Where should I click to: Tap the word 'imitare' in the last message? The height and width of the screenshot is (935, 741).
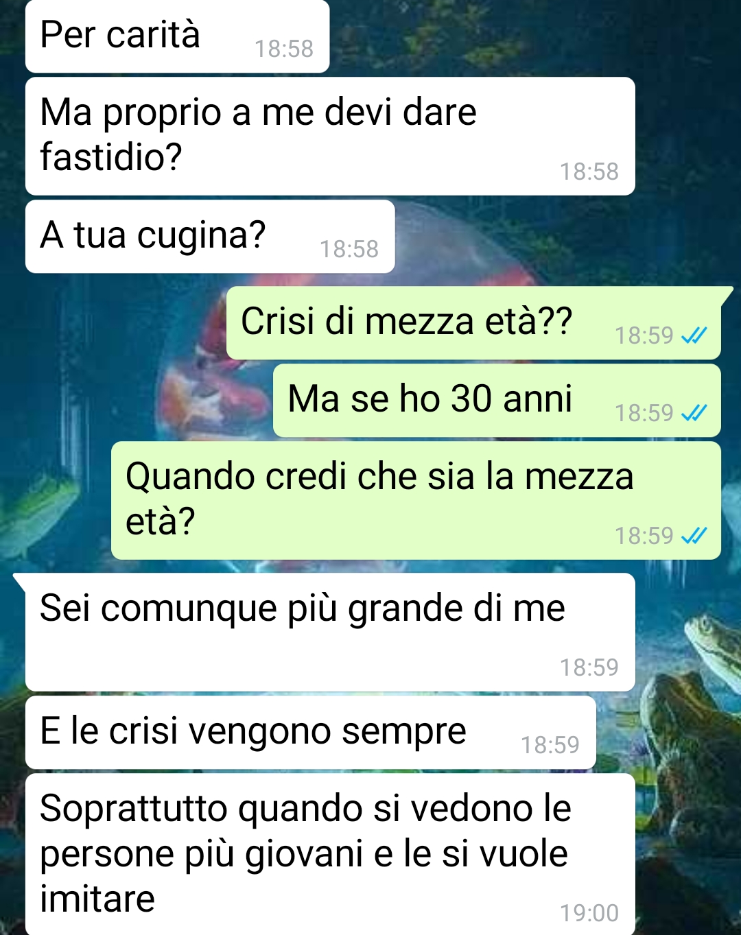pos(97,899)
